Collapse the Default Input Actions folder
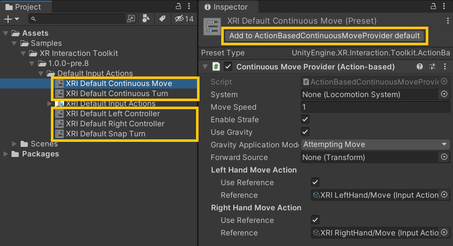 pyautogui.click(x=41, y=73)
